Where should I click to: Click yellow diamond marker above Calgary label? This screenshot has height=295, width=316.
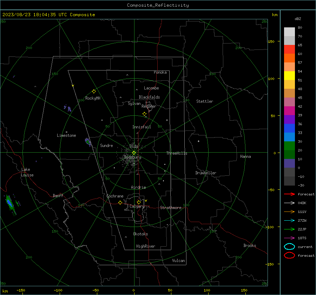(139, 202)
